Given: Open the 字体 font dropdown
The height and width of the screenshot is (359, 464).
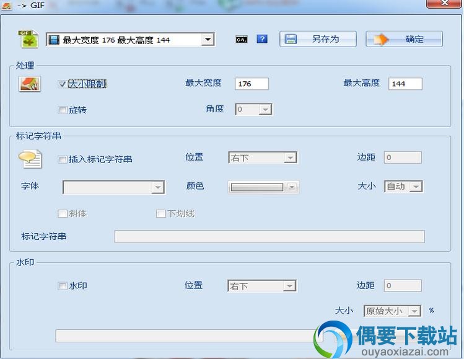Looking at the screenshot, I should point(114,187).
